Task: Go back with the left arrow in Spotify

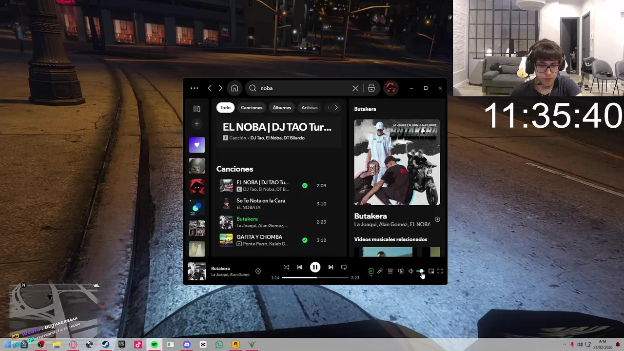Action: pyautogui.click(x=210, y=88)
